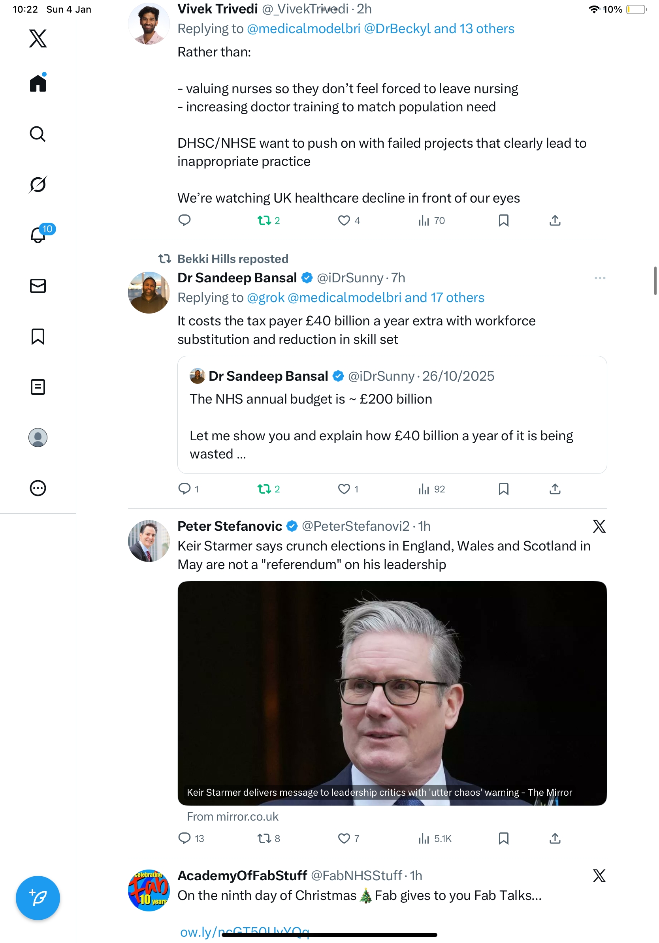Viewport: 659px width, 943px height.
Task: Open the Search magnifier in sidebar
Action: coord(38,134)
